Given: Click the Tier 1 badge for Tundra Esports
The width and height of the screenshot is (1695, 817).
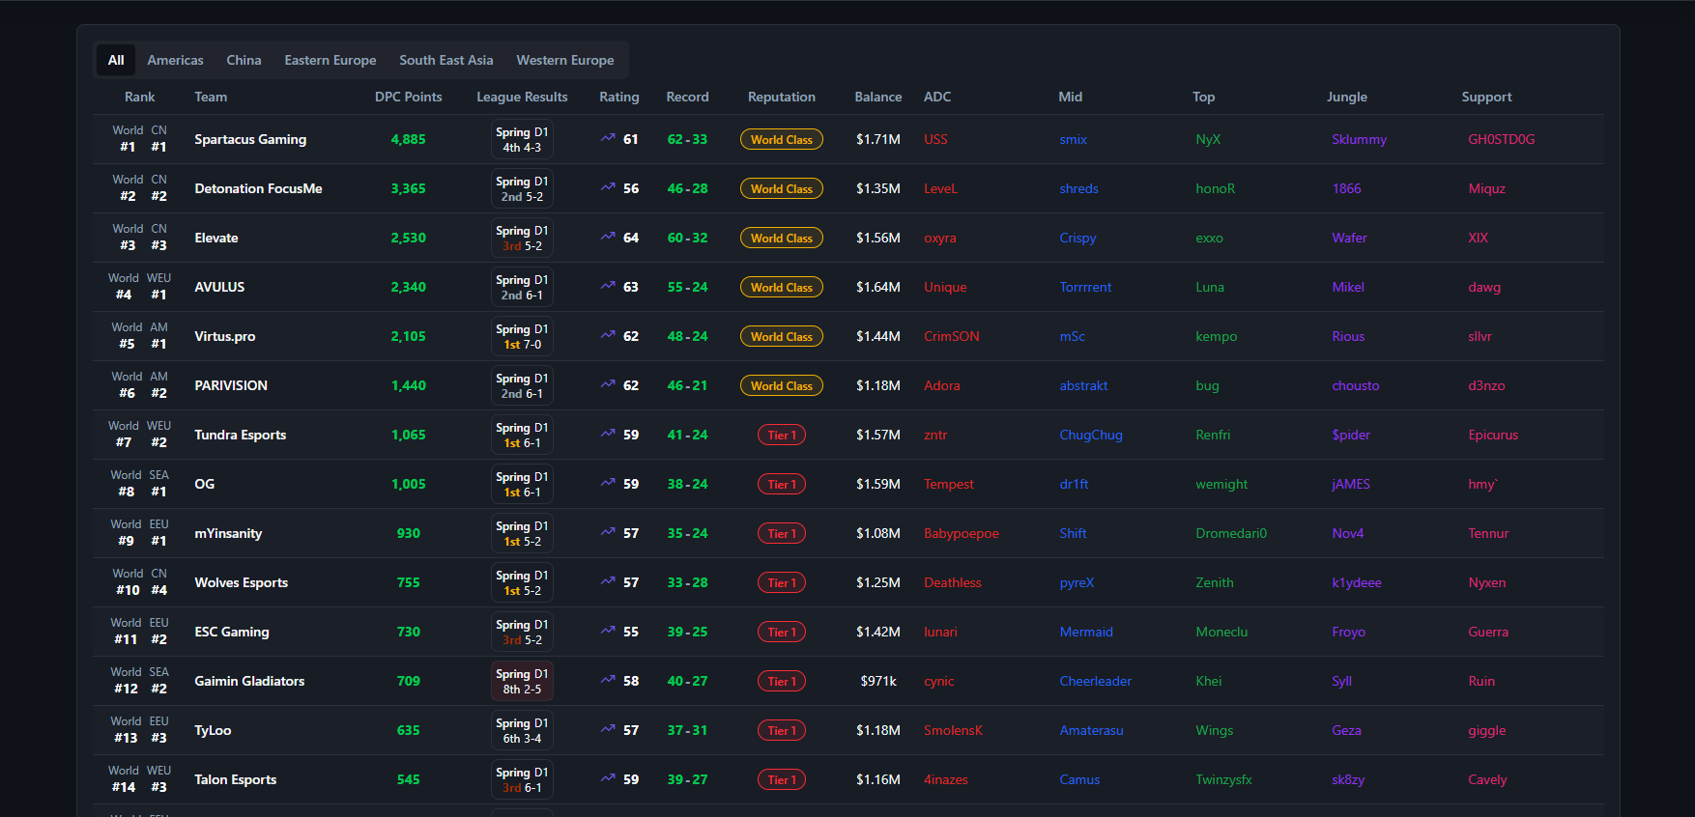Looking at the screenshot, I should 781,435.
